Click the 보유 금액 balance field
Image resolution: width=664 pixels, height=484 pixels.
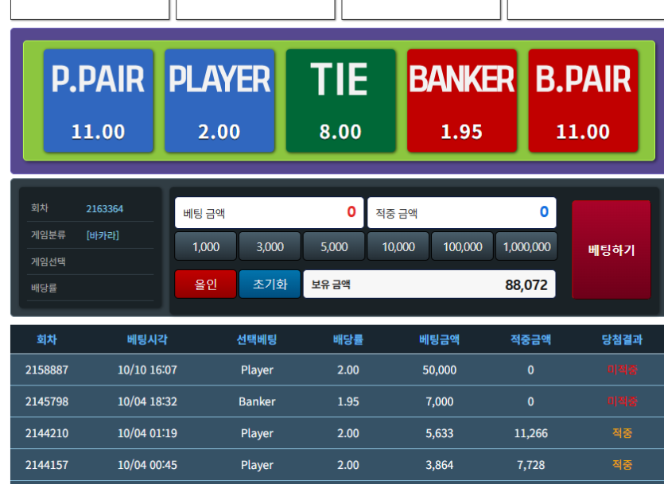[429, 285]
